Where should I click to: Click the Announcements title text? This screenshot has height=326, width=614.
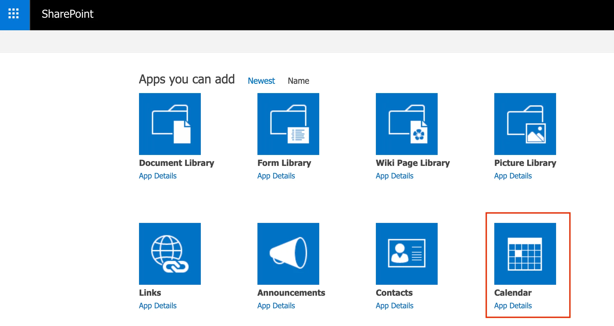(291, 293)
